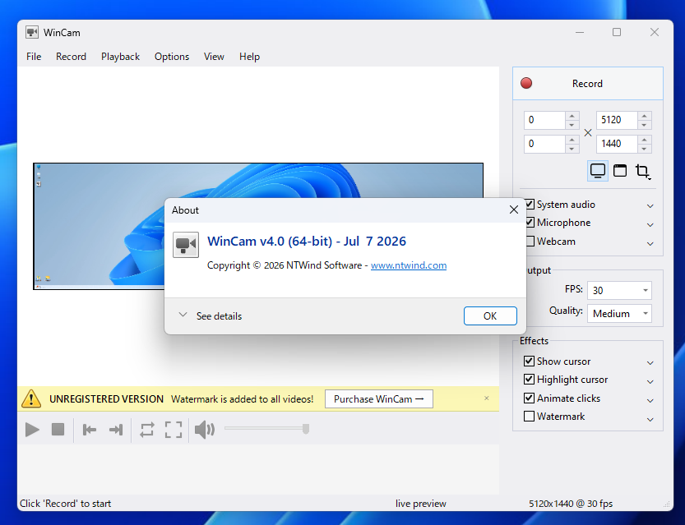Expand Watermark options chevron
The width and height of the screenshot is (685, 525).
click(650, 419)
